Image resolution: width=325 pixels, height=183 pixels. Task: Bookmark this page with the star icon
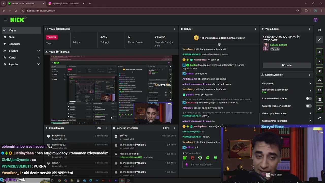(x=298, y=11)
